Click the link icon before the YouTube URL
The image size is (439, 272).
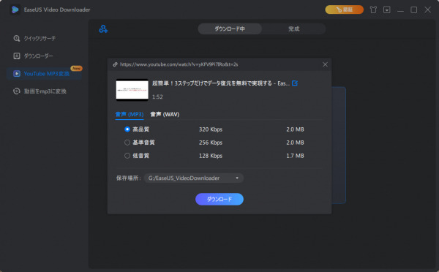[x=115, y=64]
